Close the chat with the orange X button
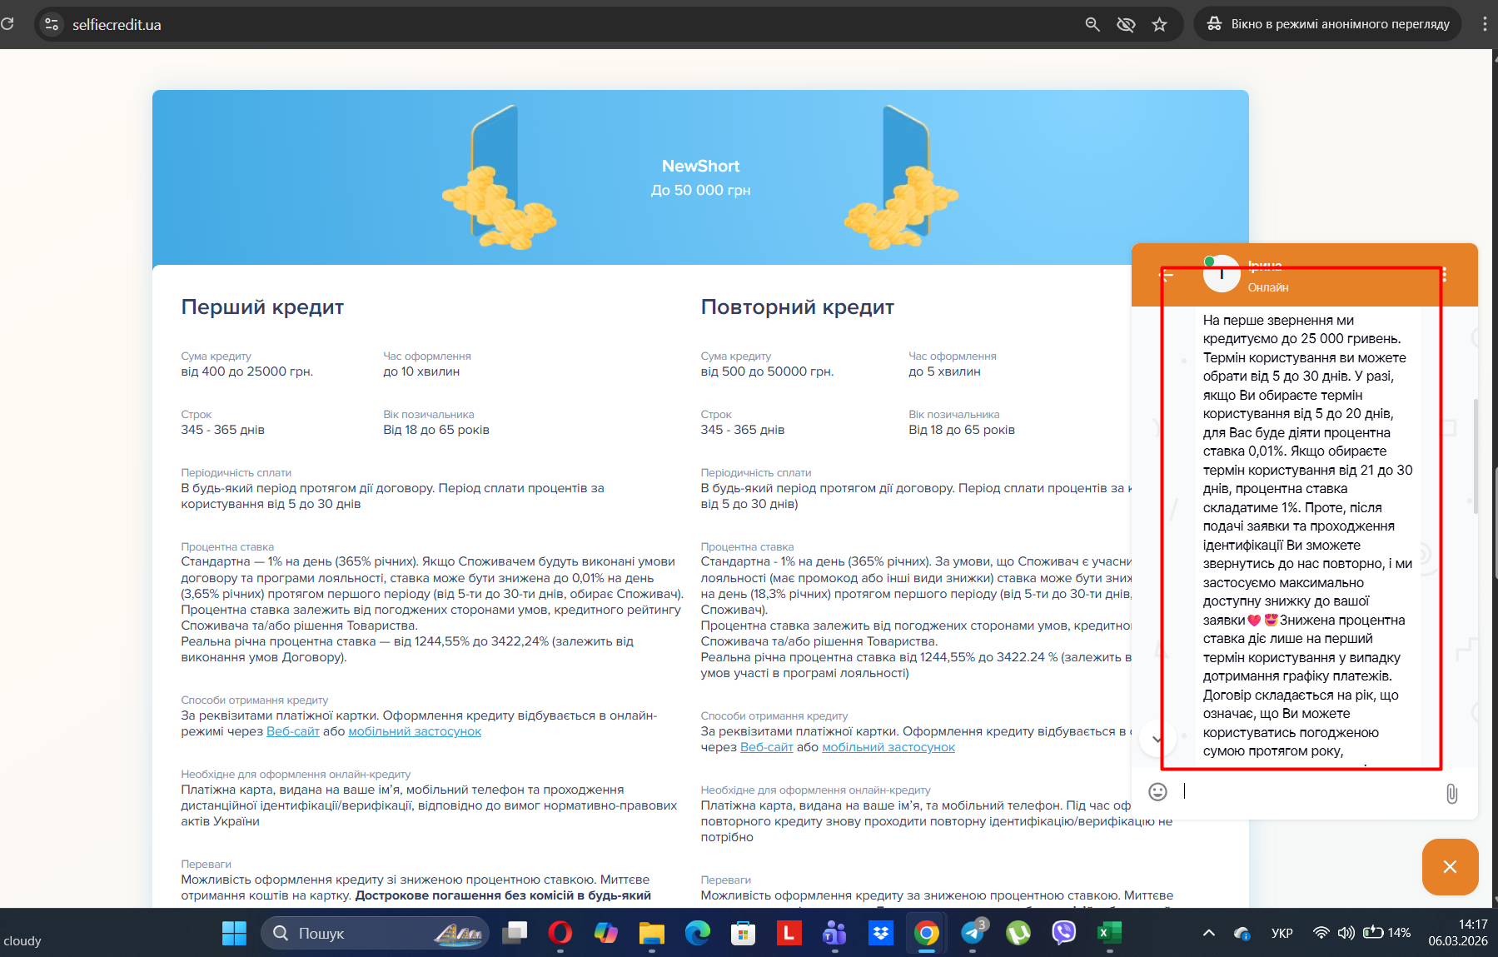 (x=1450, y=867)
